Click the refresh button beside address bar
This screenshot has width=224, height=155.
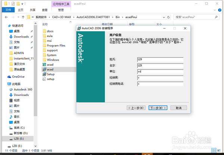(168, 17)
